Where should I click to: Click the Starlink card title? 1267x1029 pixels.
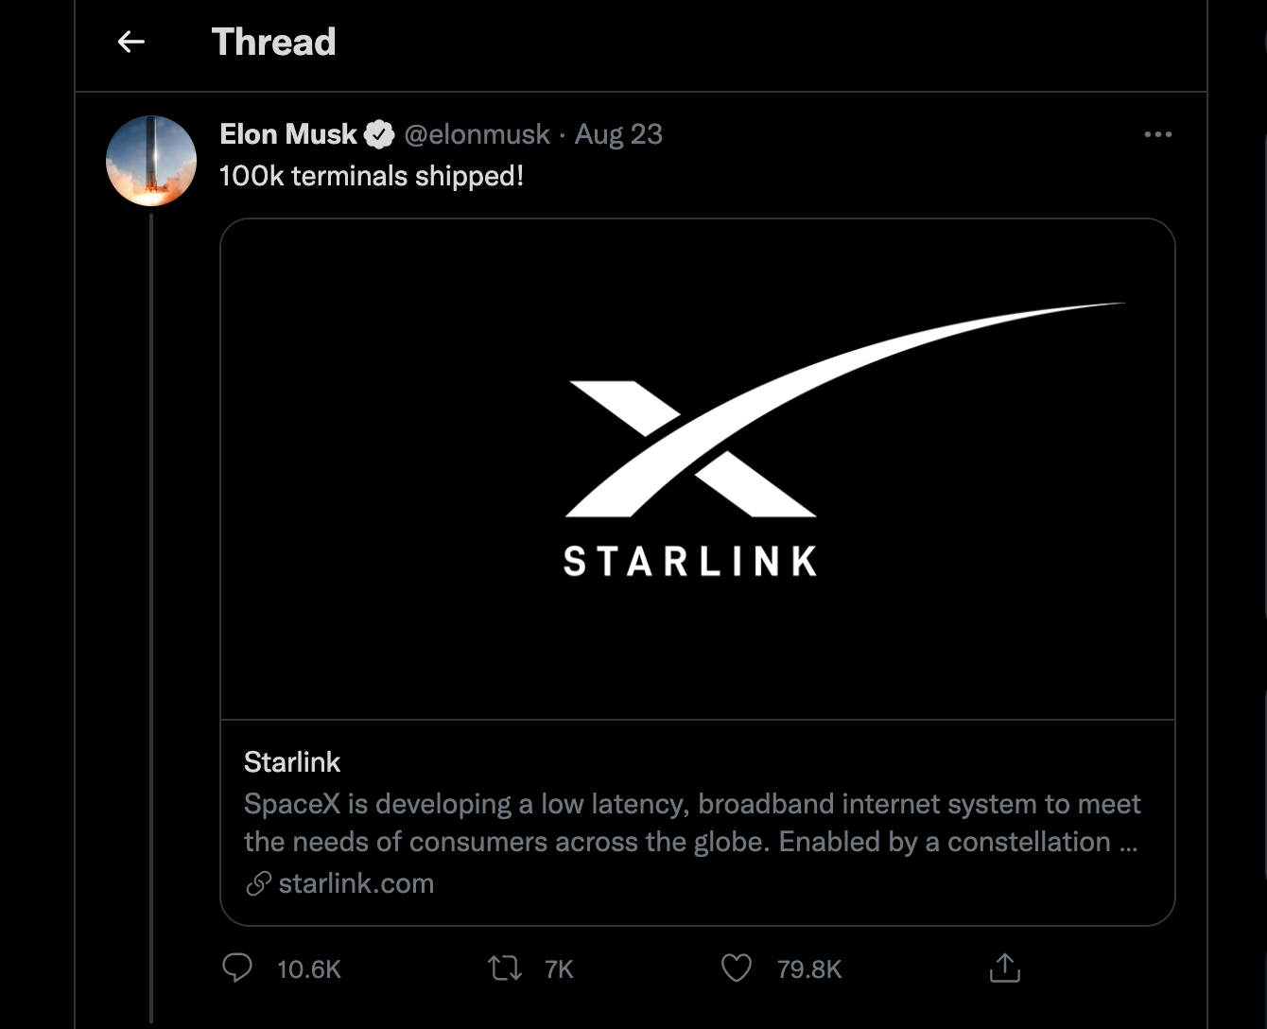292,762
